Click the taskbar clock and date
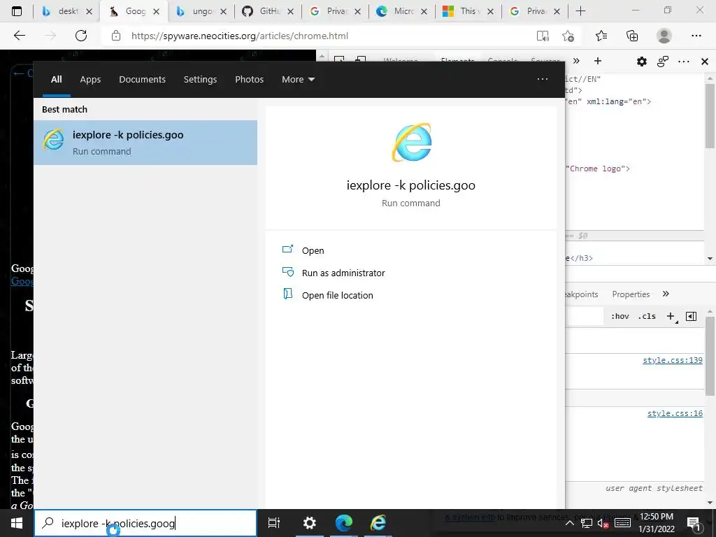This screenshot has height=537, width=716. coord(656,523)
